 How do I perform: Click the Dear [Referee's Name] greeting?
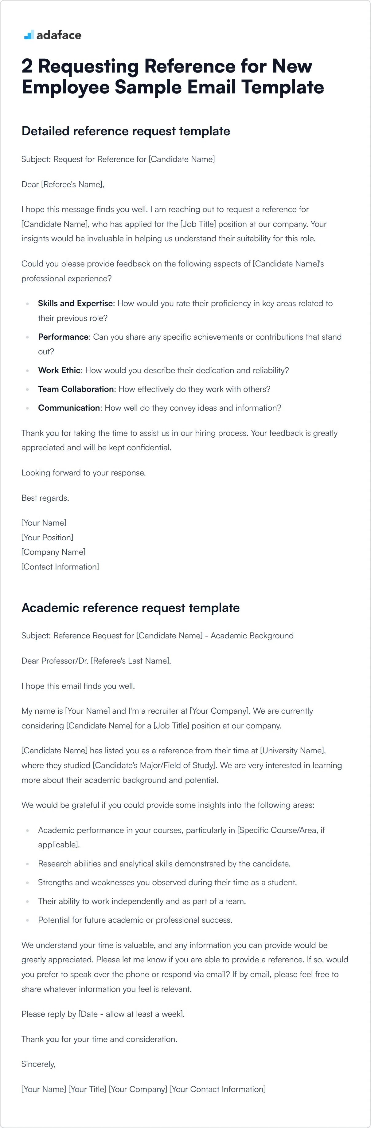tap(63, 184)
